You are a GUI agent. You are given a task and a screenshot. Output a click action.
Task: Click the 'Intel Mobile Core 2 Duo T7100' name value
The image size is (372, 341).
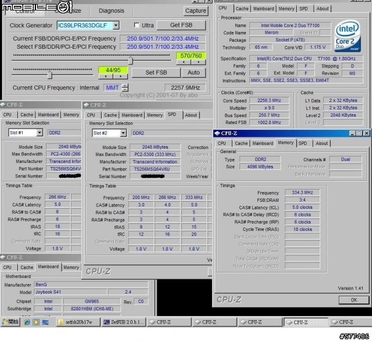290,26
